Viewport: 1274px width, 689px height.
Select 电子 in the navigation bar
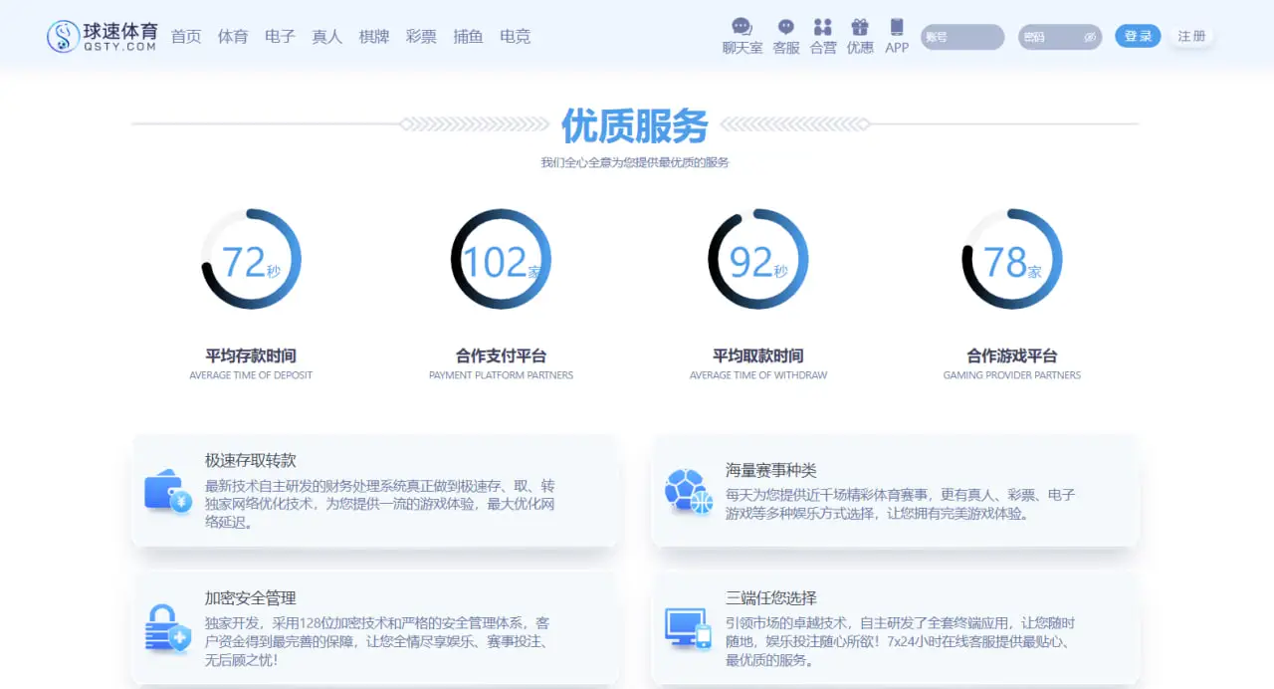(x=280, y=37)
